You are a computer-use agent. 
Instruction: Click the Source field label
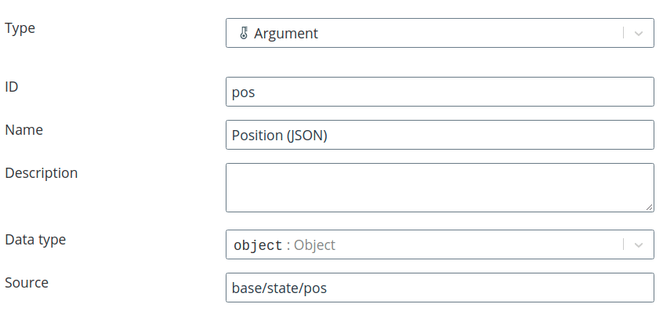[27, 282]
